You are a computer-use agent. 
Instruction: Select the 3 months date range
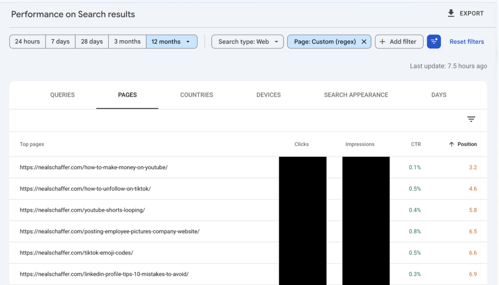pyautogui.click(x=127, y=41)
